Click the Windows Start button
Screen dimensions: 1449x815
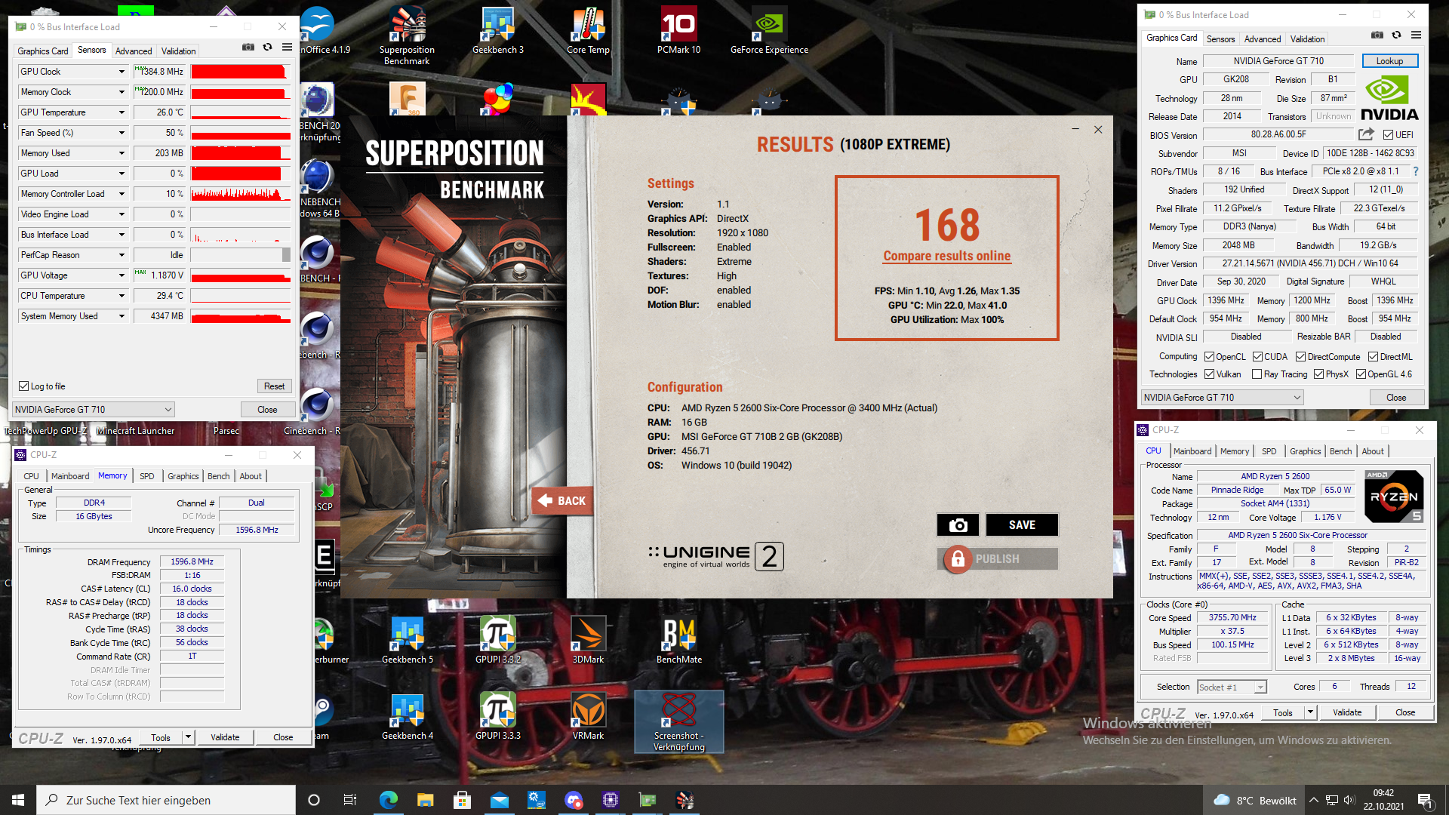tap(18, 800)
